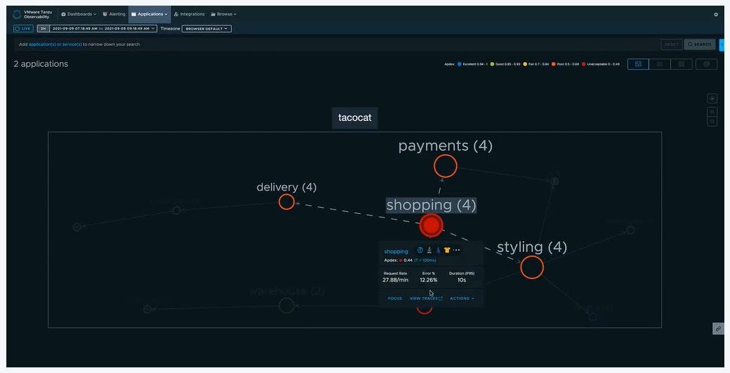Go to the Alerting page

(x=114, y=15)
